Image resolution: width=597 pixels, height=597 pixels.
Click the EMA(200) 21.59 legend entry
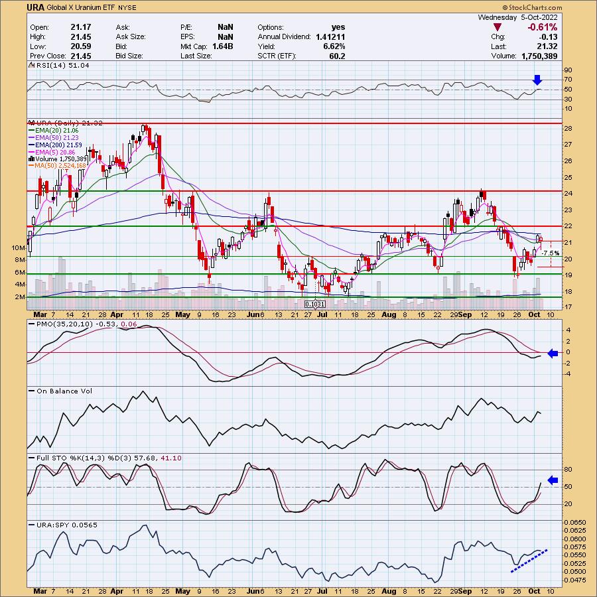click(58, 145)
